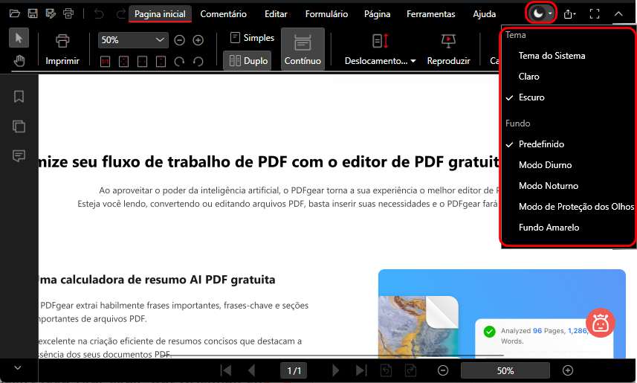Screen dimensions: 637x383
Task: Toggle Simples single page view
Action: click(252, 38)
